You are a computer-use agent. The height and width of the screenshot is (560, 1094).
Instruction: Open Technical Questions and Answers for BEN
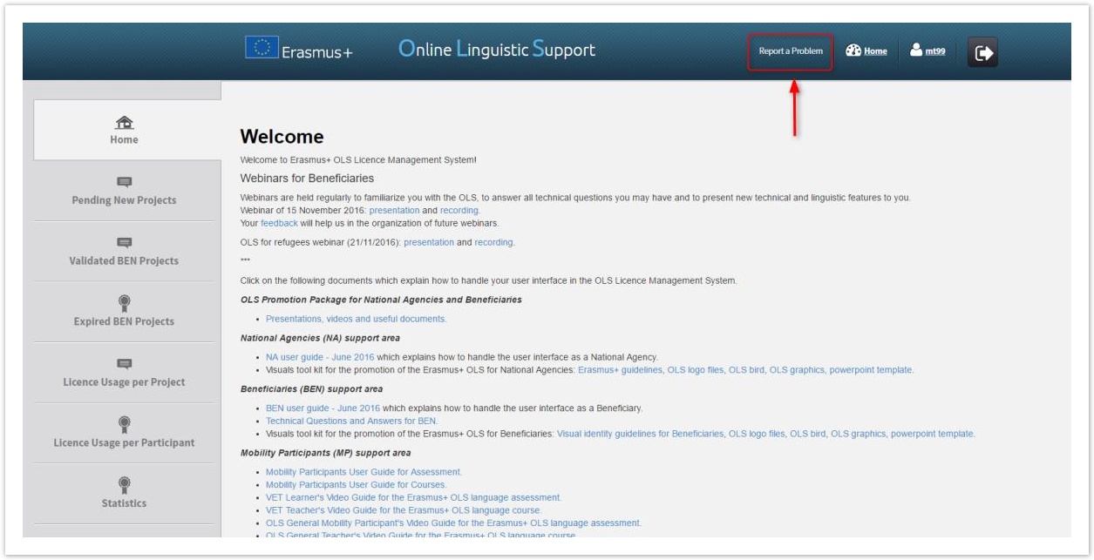(351, 421)
